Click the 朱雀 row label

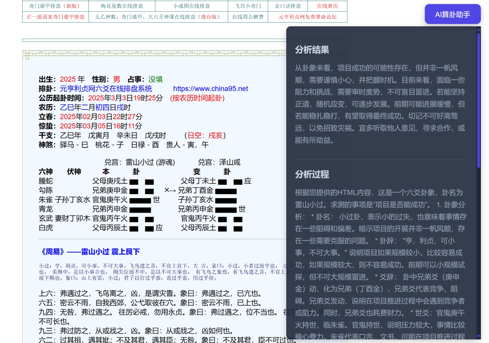46,200
